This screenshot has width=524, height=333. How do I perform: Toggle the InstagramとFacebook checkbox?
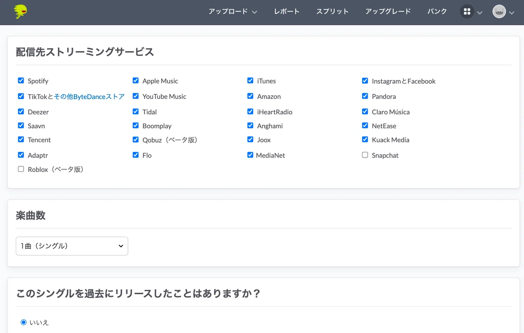(x=365, y=80)
